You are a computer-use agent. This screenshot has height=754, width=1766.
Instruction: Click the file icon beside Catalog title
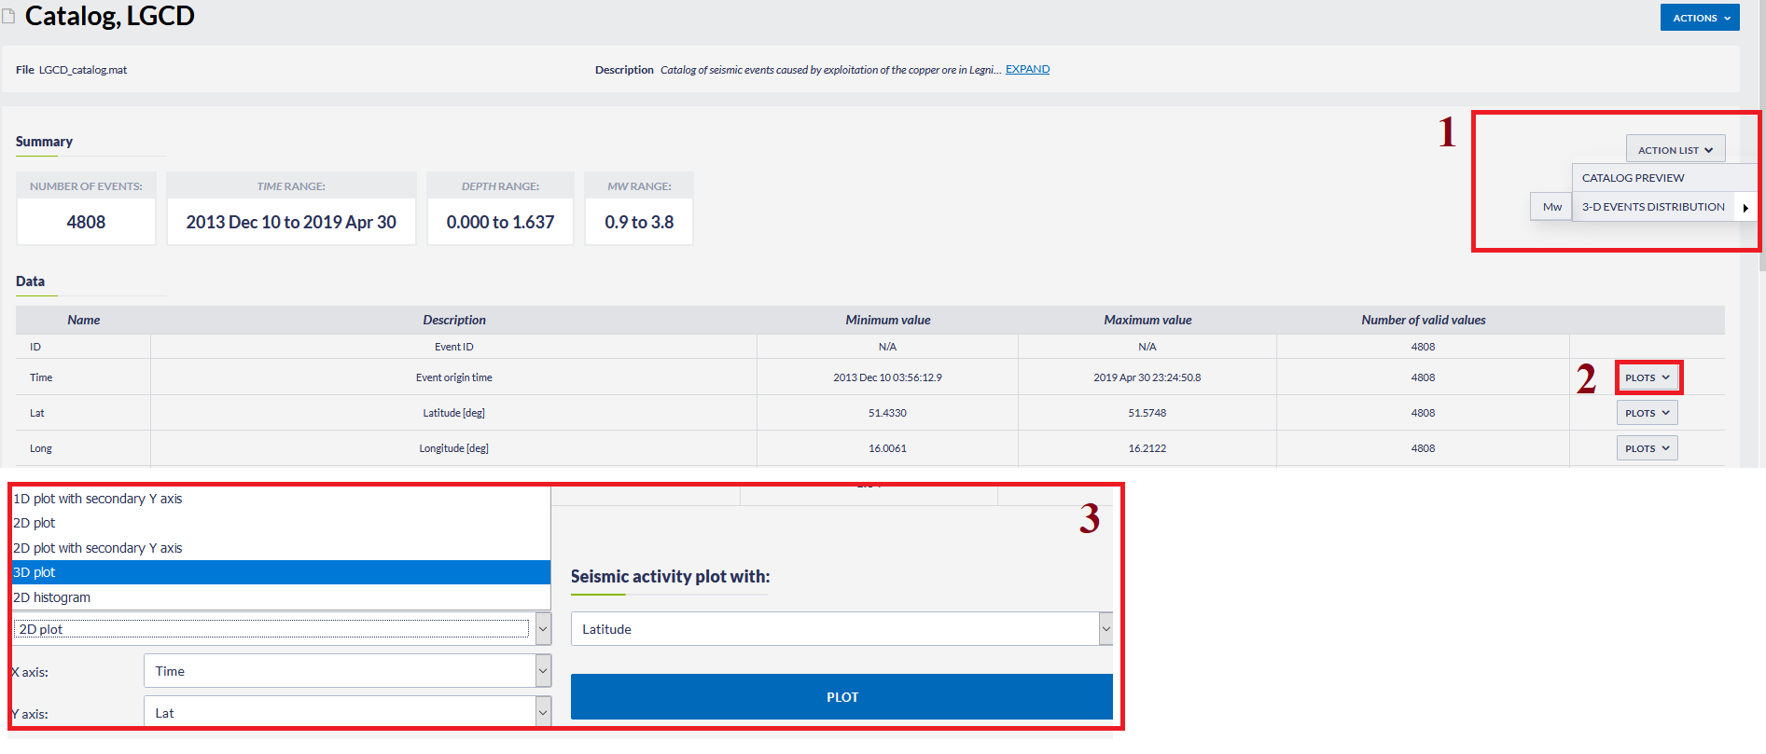tap(8, 16)
